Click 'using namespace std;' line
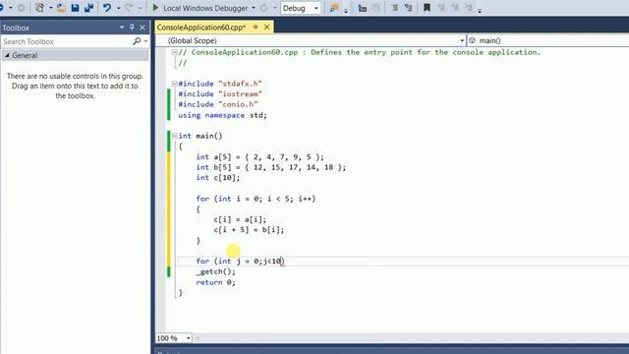The height and width of the screenshot is (354, 629). pos(222,115)
